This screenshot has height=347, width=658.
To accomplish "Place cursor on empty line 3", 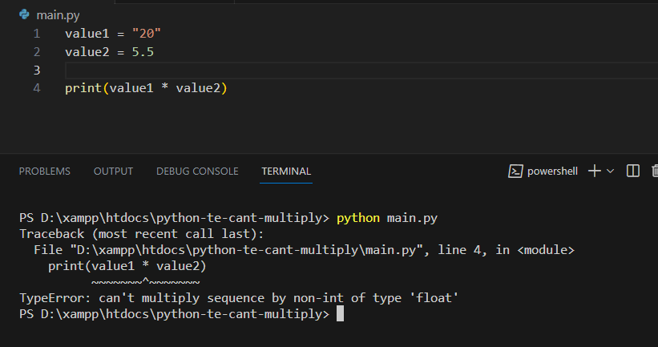I will [361, 70].
